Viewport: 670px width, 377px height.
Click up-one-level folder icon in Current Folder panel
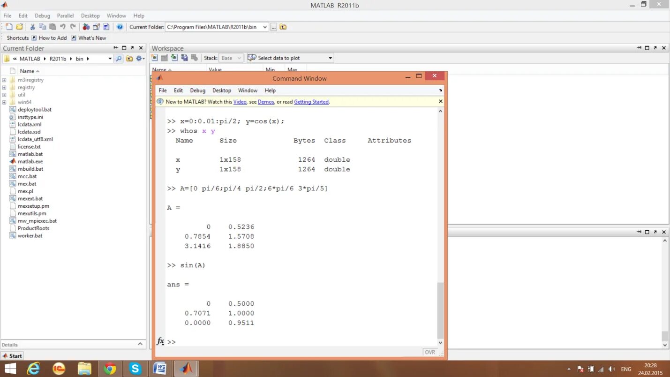[x=129, y=59]
